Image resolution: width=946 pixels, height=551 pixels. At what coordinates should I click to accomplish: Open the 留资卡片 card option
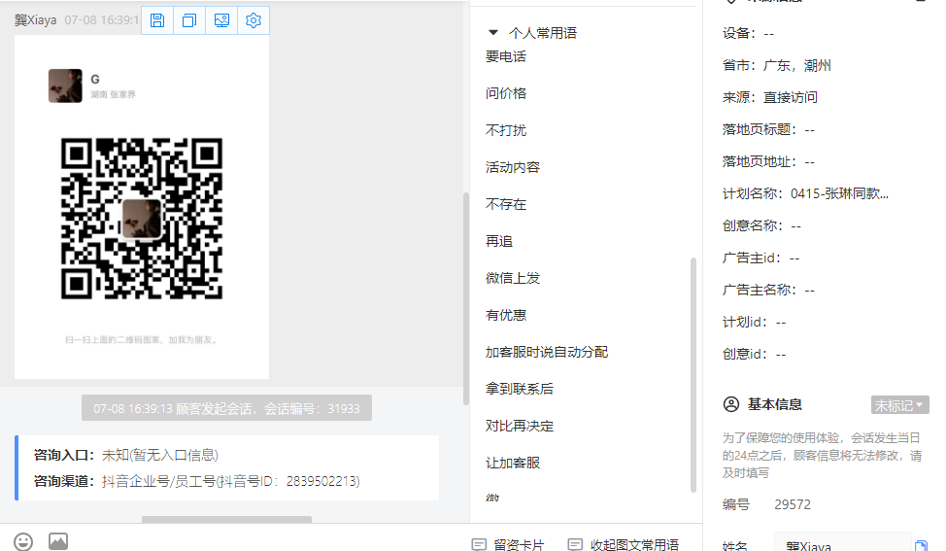click(x=508, y=544)
